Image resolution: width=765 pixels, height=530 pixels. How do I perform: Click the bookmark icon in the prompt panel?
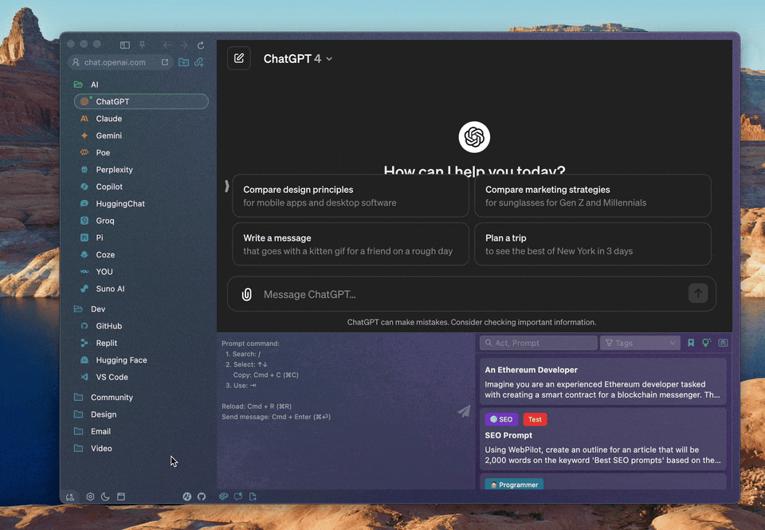691,343
